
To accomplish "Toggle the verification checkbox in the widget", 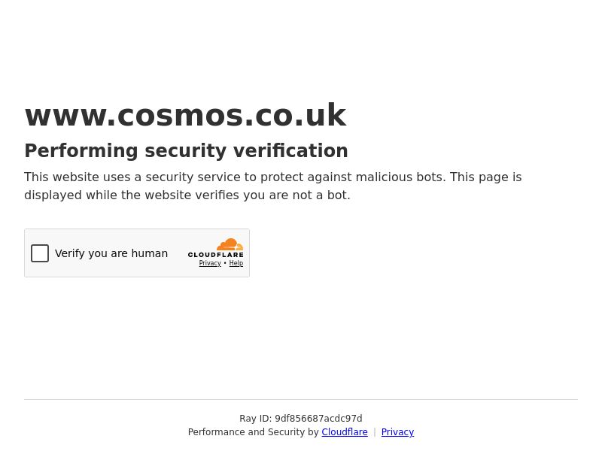I will [40, 253].
